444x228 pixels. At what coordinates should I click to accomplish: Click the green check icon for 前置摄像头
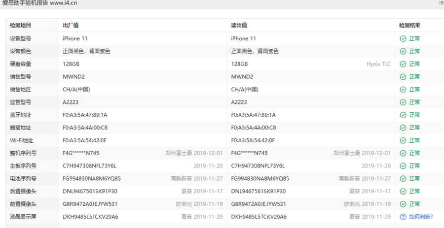[x=403, y=204]
